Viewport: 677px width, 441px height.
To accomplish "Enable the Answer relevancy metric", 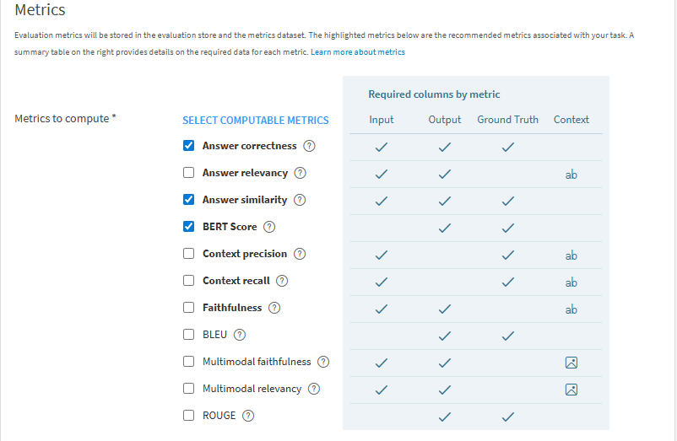I will point(189,173).
